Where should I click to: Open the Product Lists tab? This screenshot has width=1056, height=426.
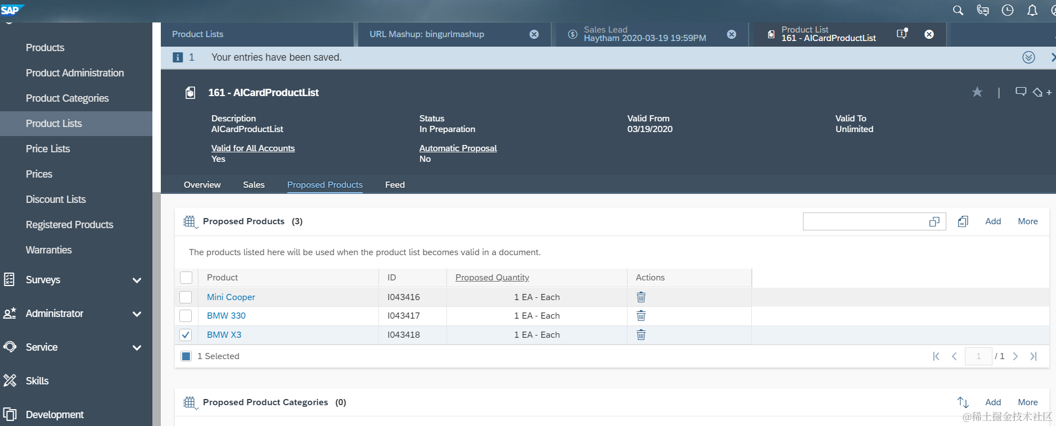coord(258,34)
